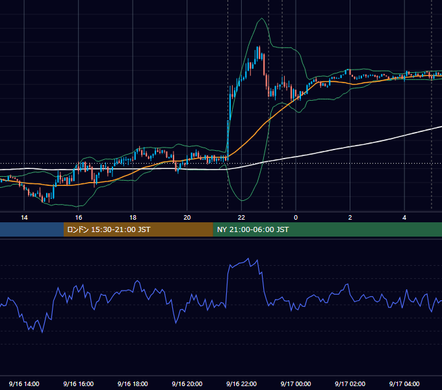Click the upper Bollinger band peak
The height and width of the screenshot is (390, 442).
pyautogui.click(x=262, y=19)
